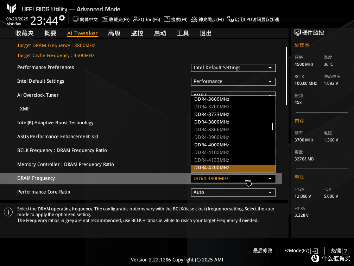Viewport: 354px width, 266px height.
Task: Click the 32768 MB capacity value
Action: (304, 159)
